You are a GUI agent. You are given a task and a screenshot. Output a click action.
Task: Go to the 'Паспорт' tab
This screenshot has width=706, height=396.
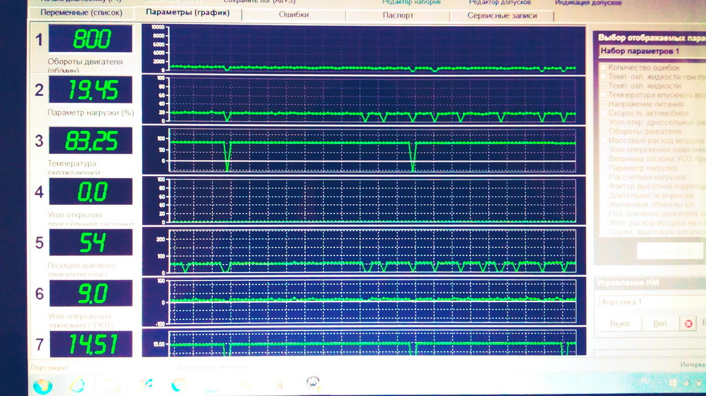tap(398, 15)
